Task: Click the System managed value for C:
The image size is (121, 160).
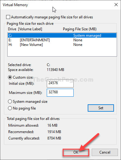Action: pos(87,35)
